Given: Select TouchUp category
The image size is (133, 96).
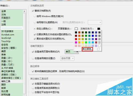Looking at the screenshot, I should click(12, 41).
